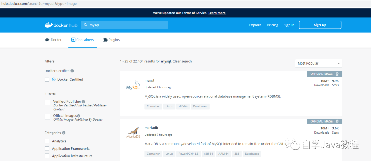371x161 pixels.
Task: Open the mysql repository title
Action: point(149,80)
